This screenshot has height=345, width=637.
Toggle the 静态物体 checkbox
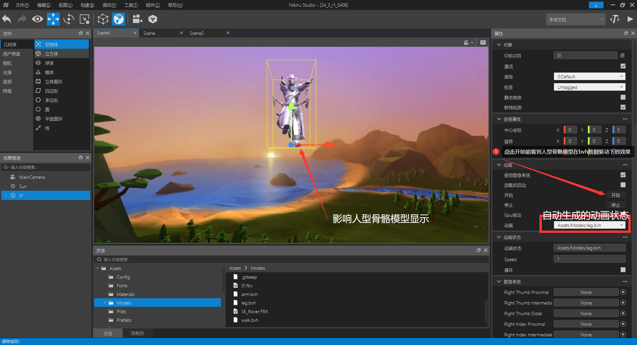(x=623, y=98)
